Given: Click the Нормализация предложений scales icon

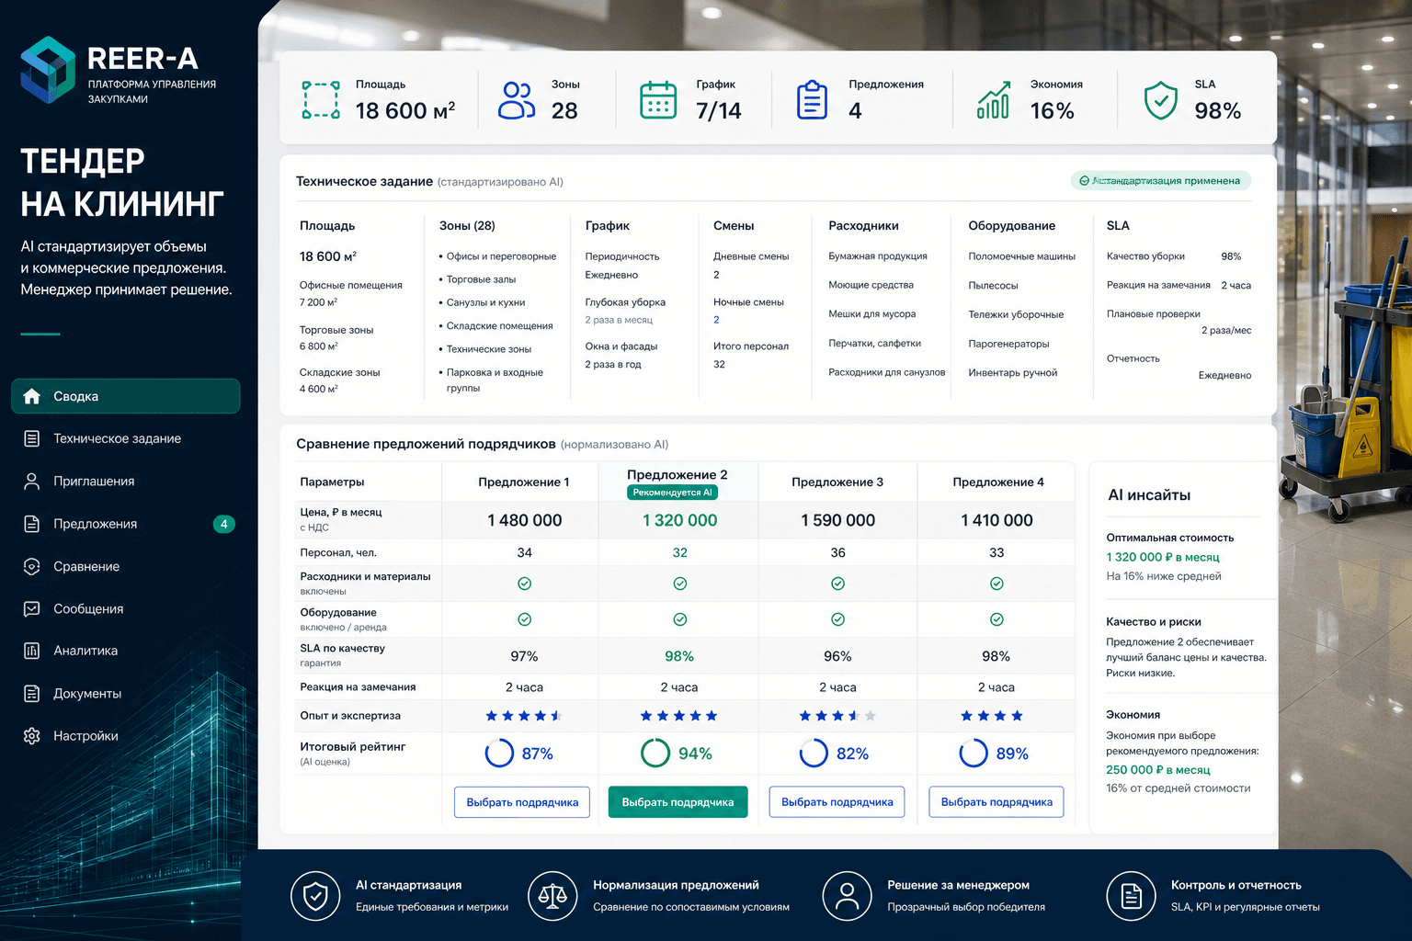Looking at the screenshot, I should pyautogui.click(x=552, y=896).
